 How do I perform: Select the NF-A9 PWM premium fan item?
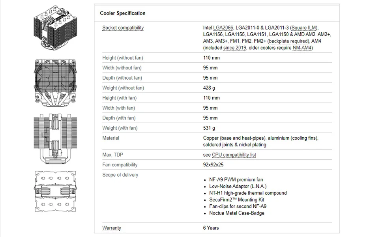click(x=236, y=180)
